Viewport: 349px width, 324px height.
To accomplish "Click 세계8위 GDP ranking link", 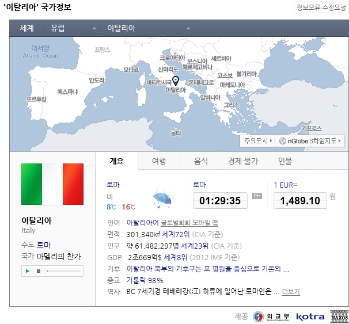I will pyautogui.click(x=176, y=257).
